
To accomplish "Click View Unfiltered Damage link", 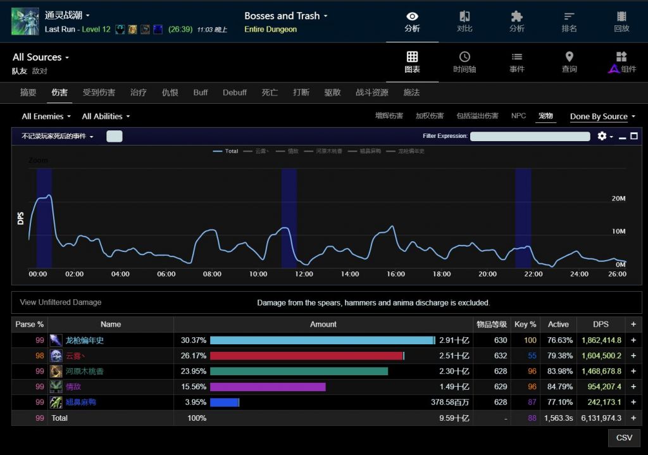I will point(61,302).
